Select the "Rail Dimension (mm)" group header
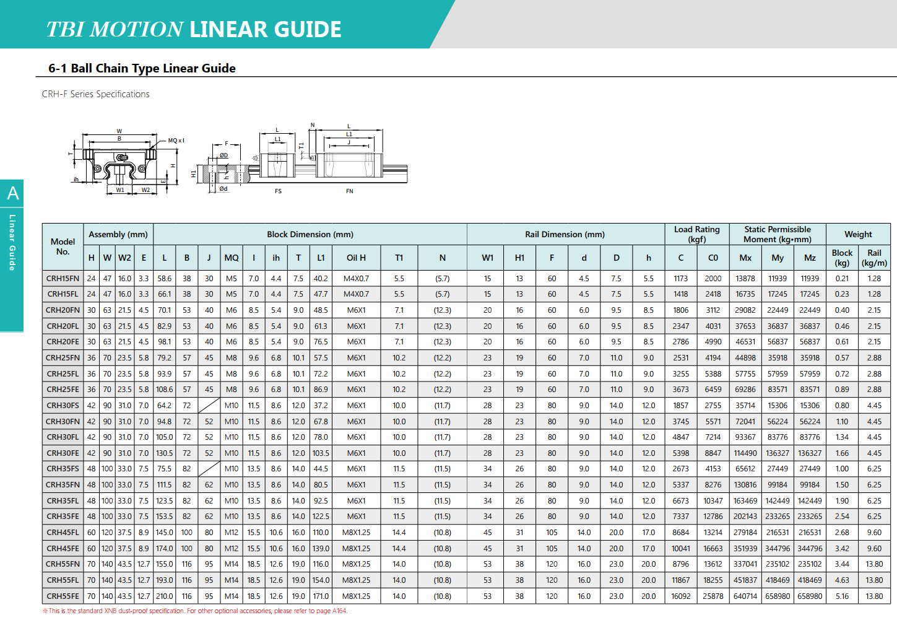Viewport: 897px width, 628px height. pos(565,234)
